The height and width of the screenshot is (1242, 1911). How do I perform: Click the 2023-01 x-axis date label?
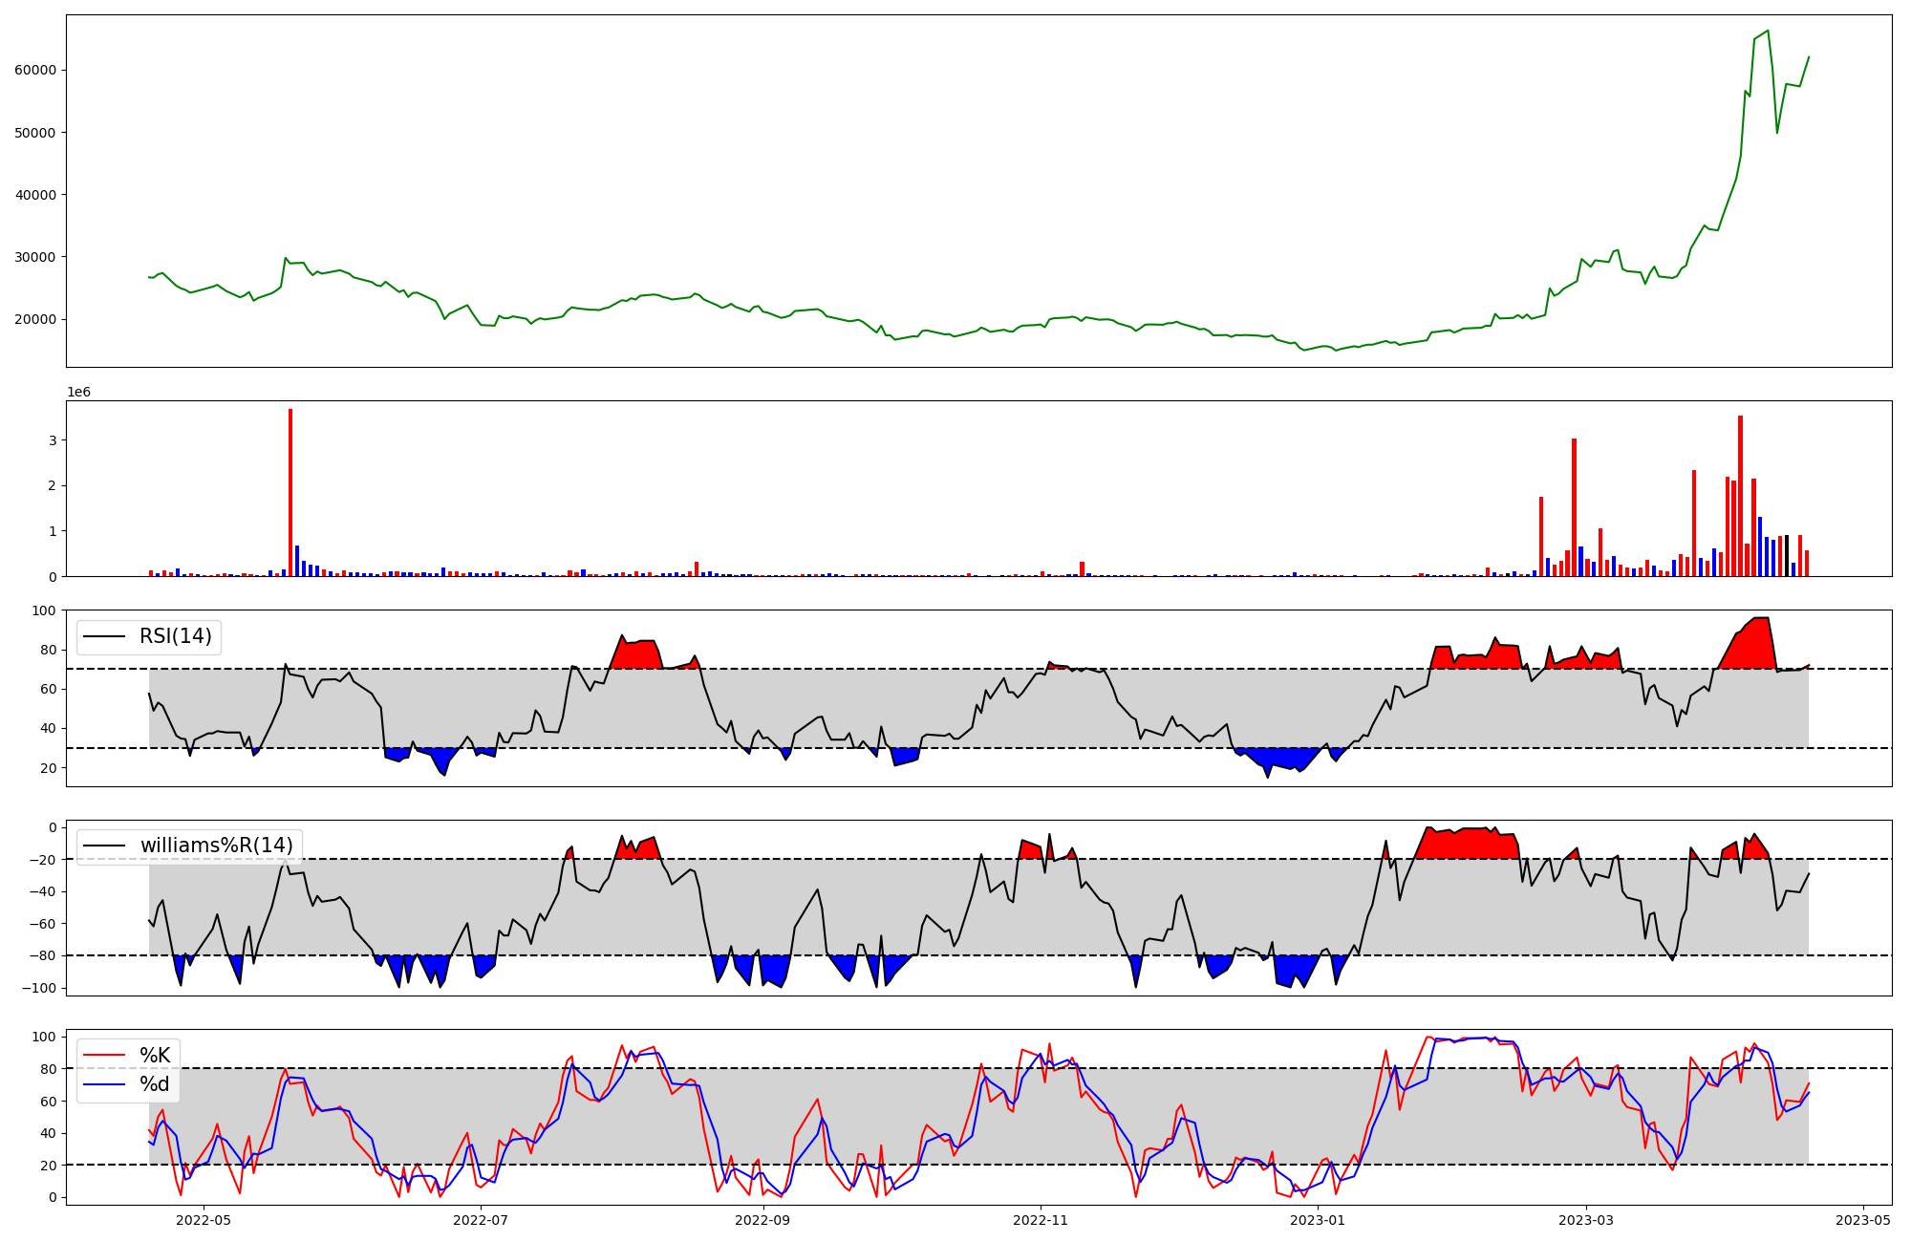1318,1220
